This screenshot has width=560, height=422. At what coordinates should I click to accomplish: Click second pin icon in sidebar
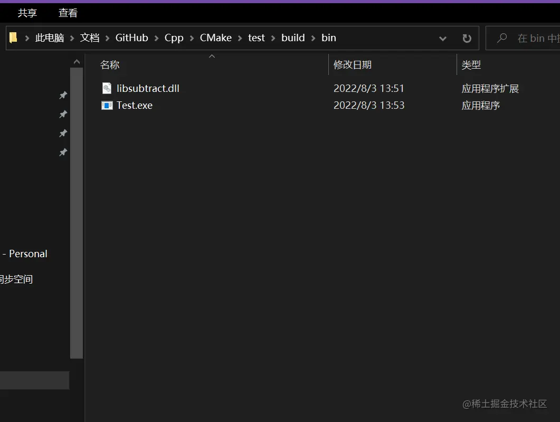[63, 114]
